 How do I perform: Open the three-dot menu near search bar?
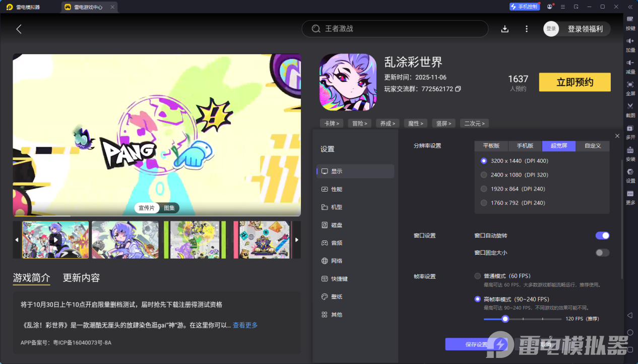(526, 29)
